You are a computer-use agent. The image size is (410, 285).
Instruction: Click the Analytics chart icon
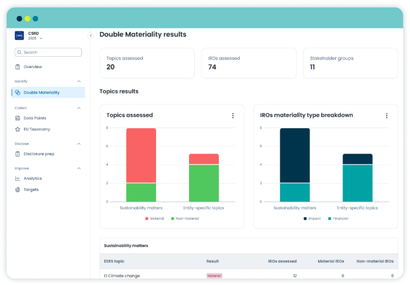click(x=18, y=178)
